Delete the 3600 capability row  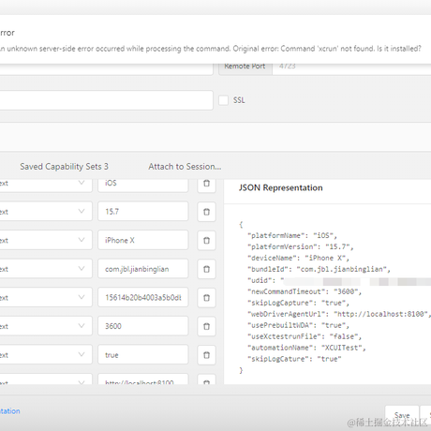tap(206, 326)
